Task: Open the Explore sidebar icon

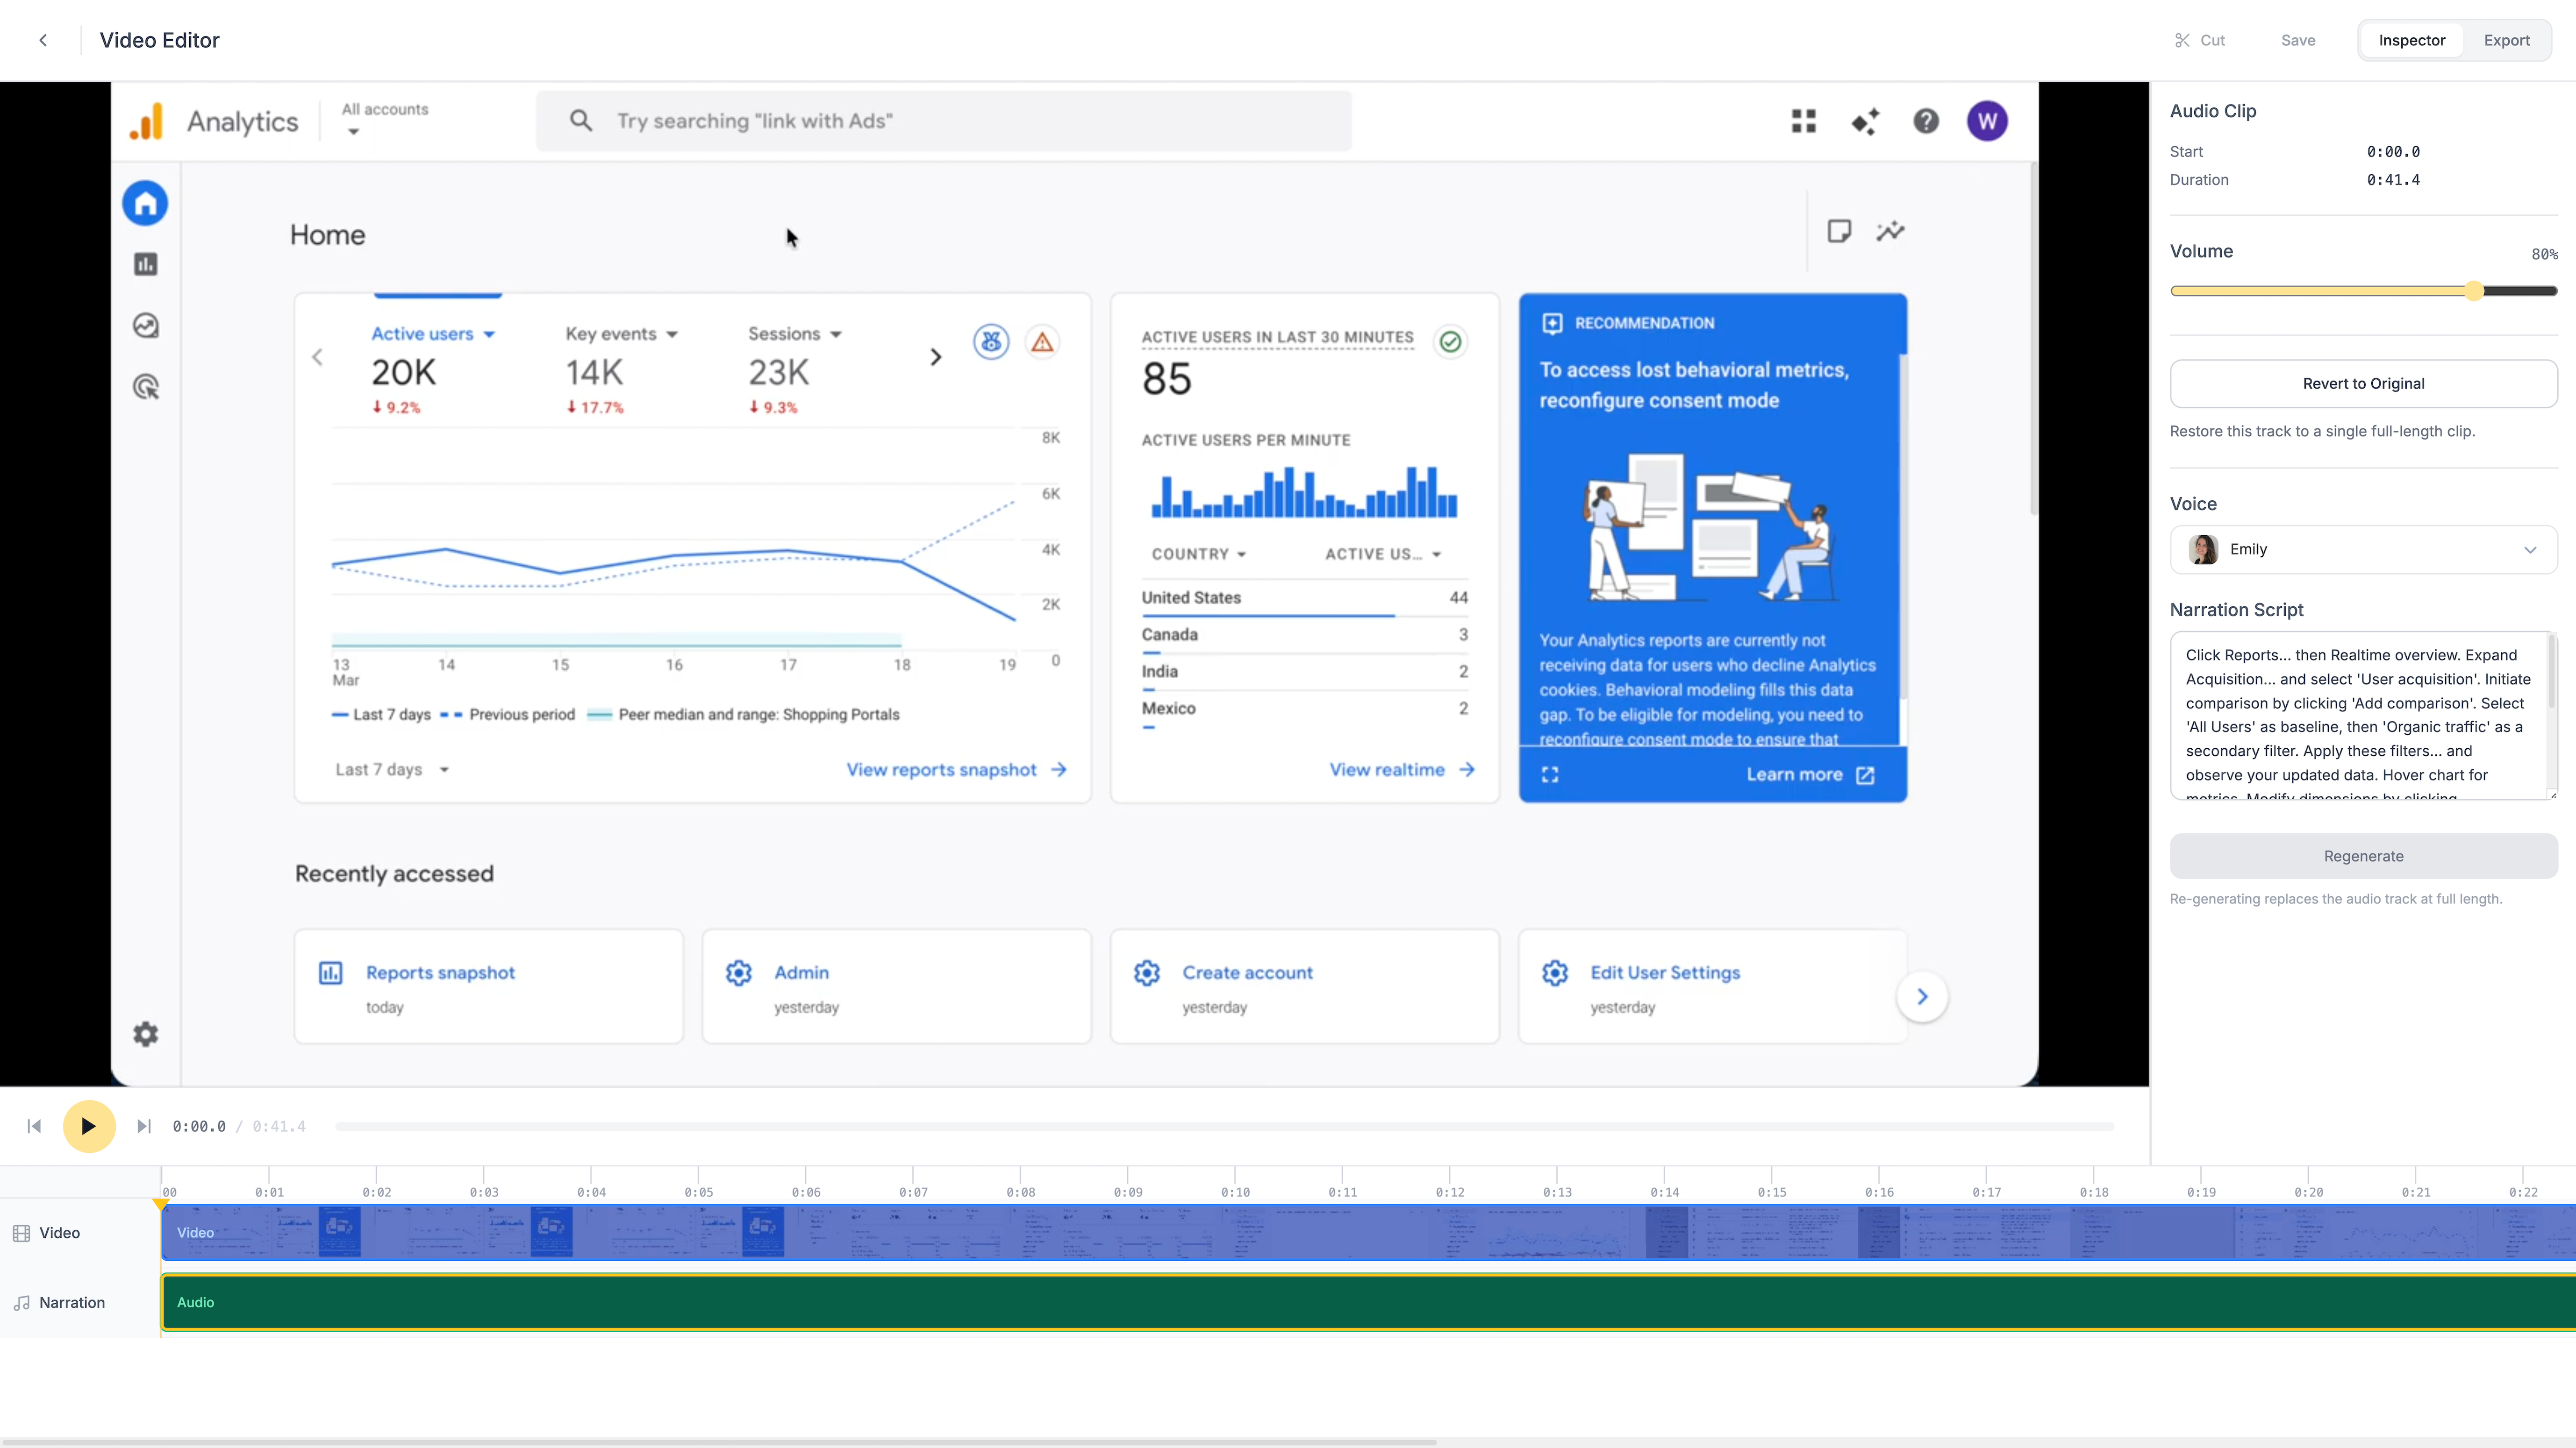Action: [x=146, y=326]
